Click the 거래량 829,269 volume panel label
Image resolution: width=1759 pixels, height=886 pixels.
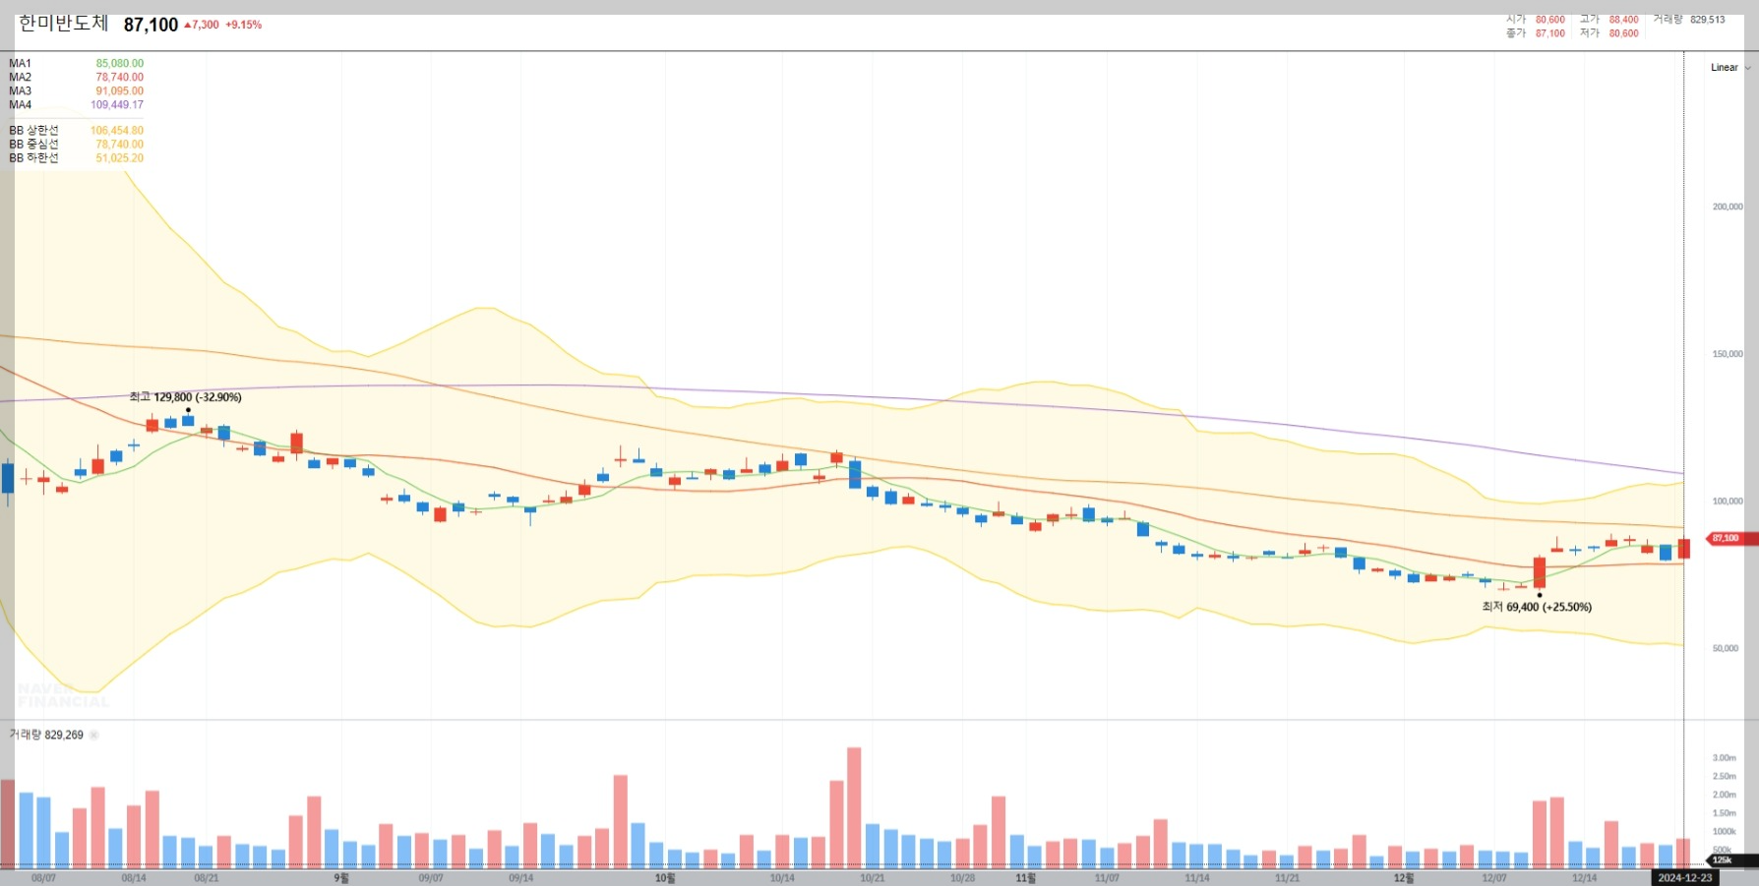(x=46, y=735)
